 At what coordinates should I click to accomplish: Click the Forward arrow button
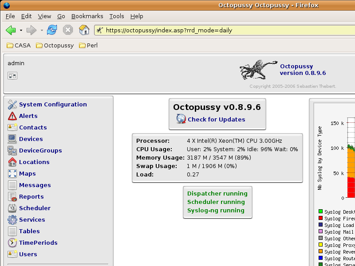31,30
